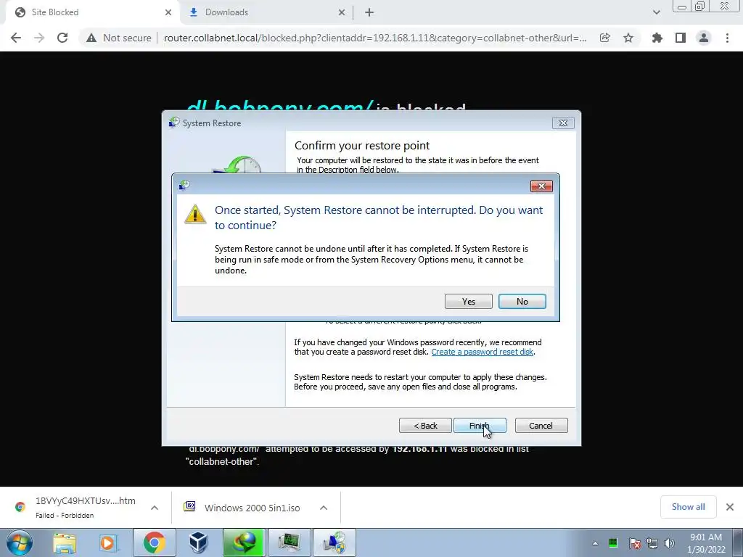
Task: Open Windows Explorer from taskbar
Action: coord(65,542)
